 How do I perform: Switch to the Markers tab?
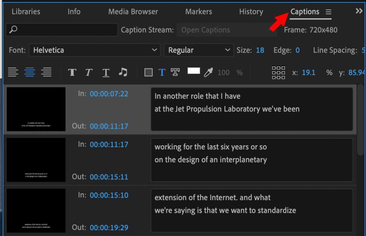[x=199, y=11]
